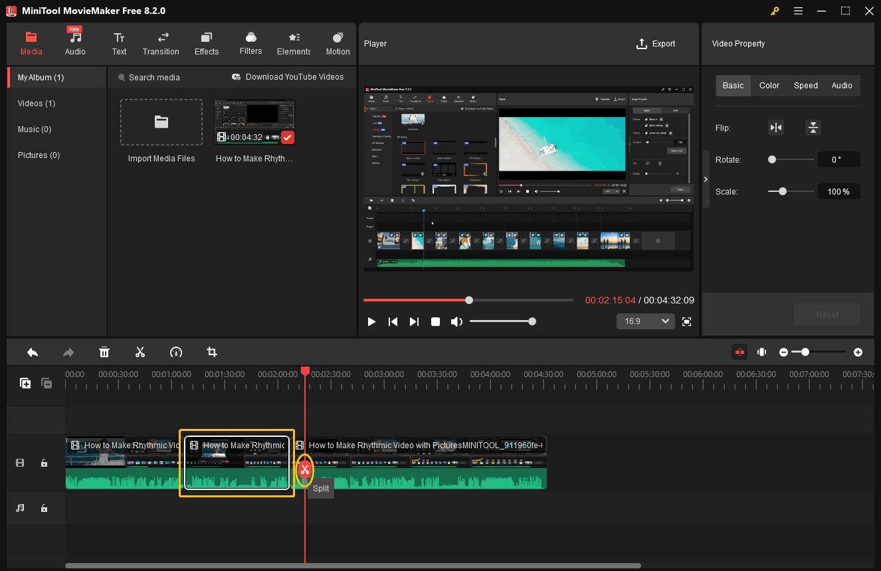
Task: Open the Filters tab
Action: click(250, 43)
